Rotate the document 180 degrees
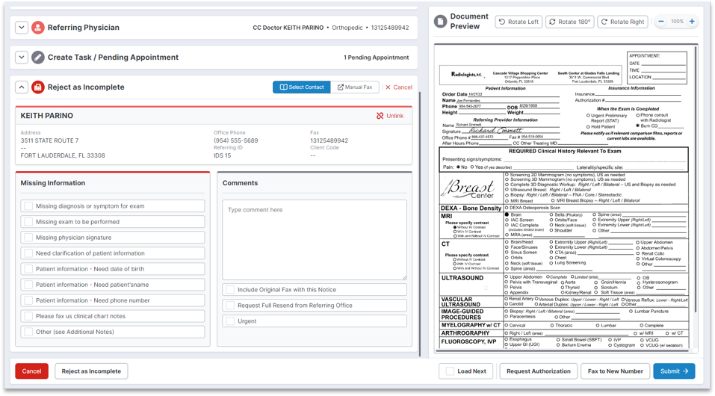Image resolution: width=715 pixels, height=396 pixels. (x=570, y=22)
